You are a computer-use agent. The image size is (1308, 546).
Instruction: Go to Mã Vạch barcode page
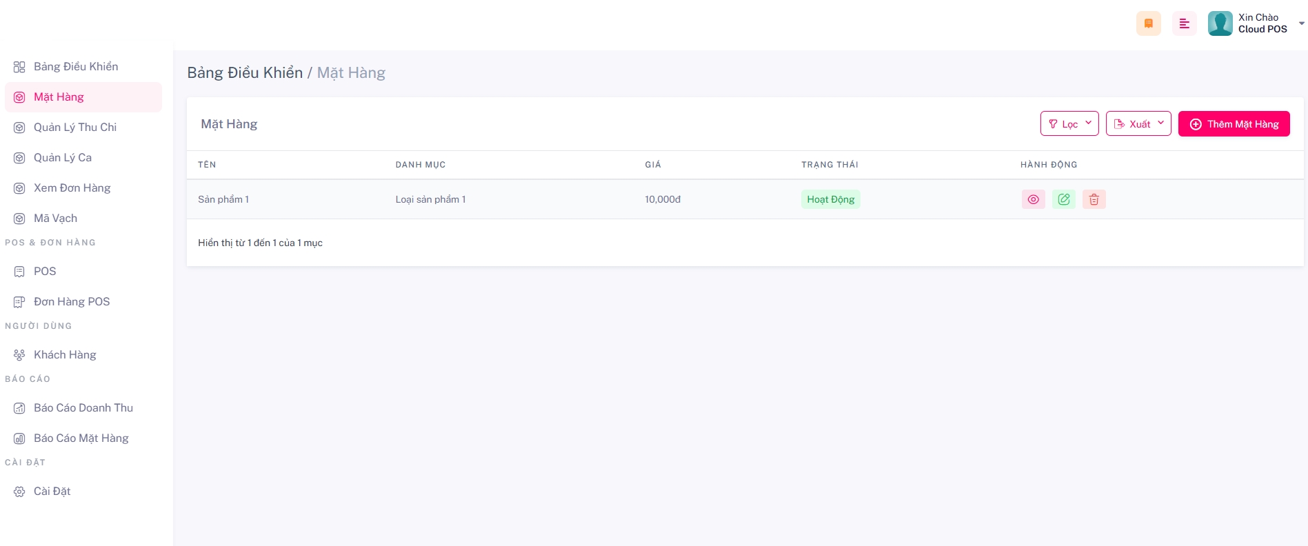pyautogui.click(x=55, y=218)
